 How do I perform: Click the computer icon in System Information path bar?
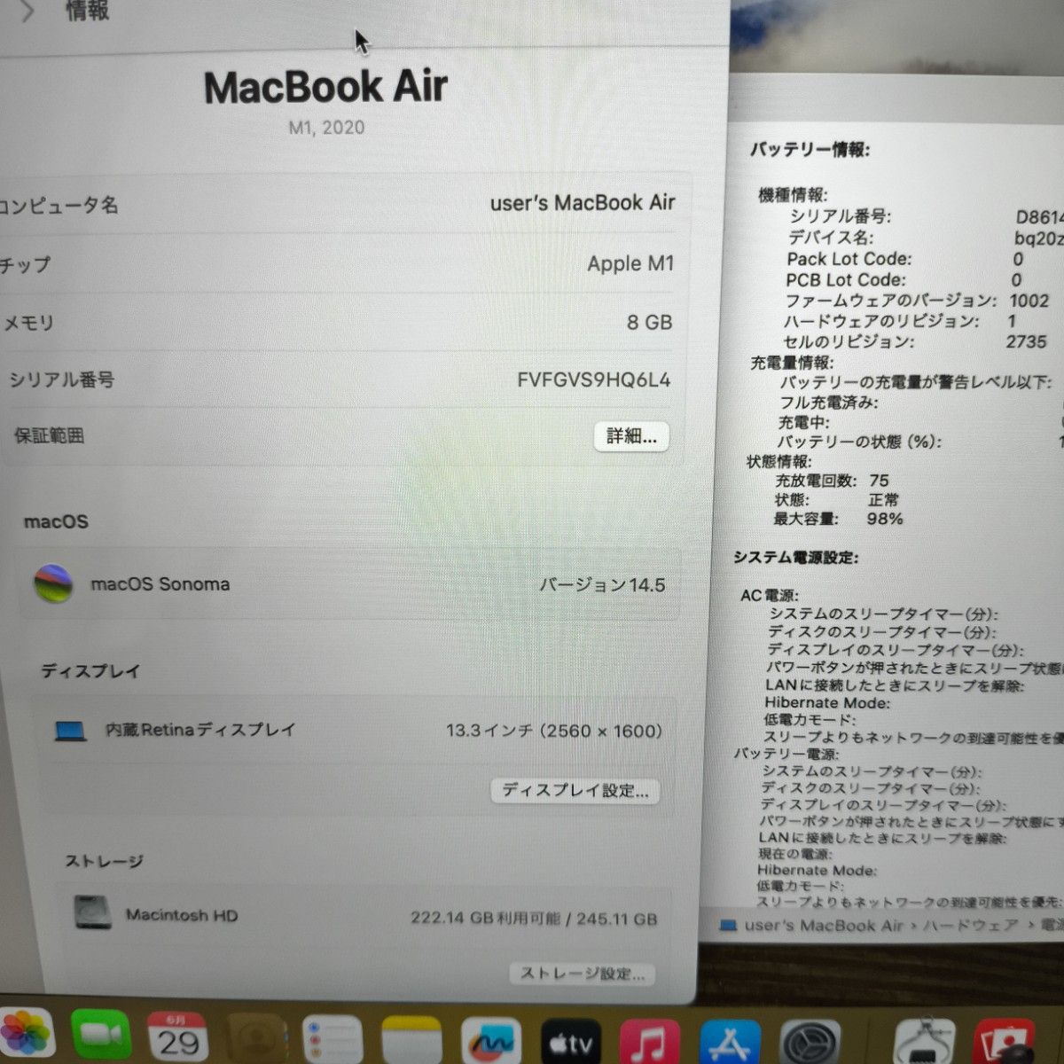(x=728, y=926)
